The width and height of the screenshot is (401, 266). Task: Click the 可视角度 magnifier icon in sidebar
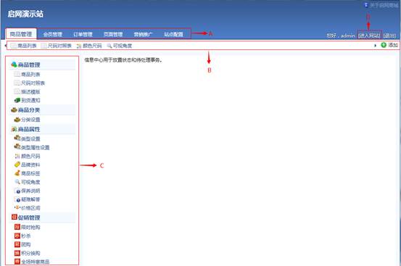17,182
